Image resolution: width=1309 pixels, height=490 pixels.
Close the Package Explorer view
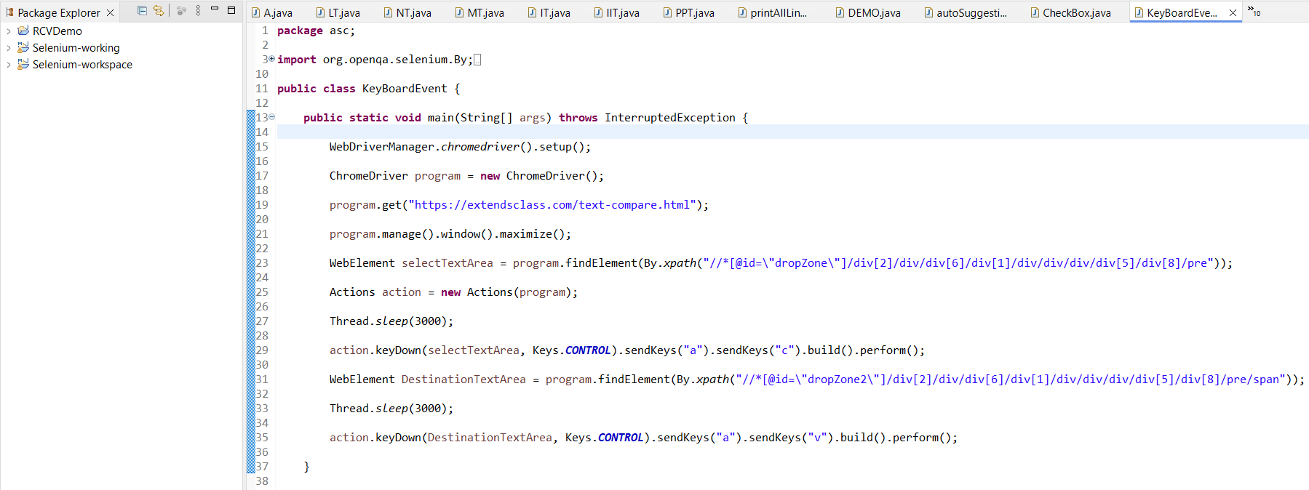point(110,13)
